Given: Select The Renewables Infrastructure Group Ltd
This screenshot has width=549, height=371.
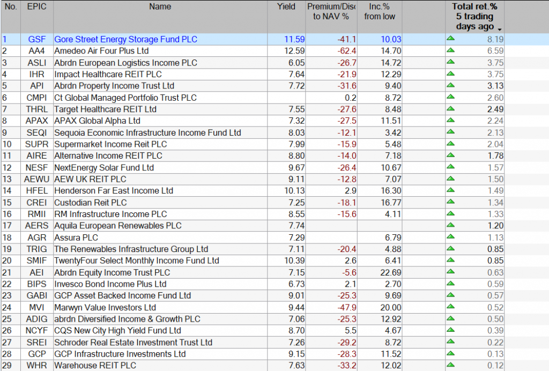Looking at the screenshot, I should click(131, 249).
